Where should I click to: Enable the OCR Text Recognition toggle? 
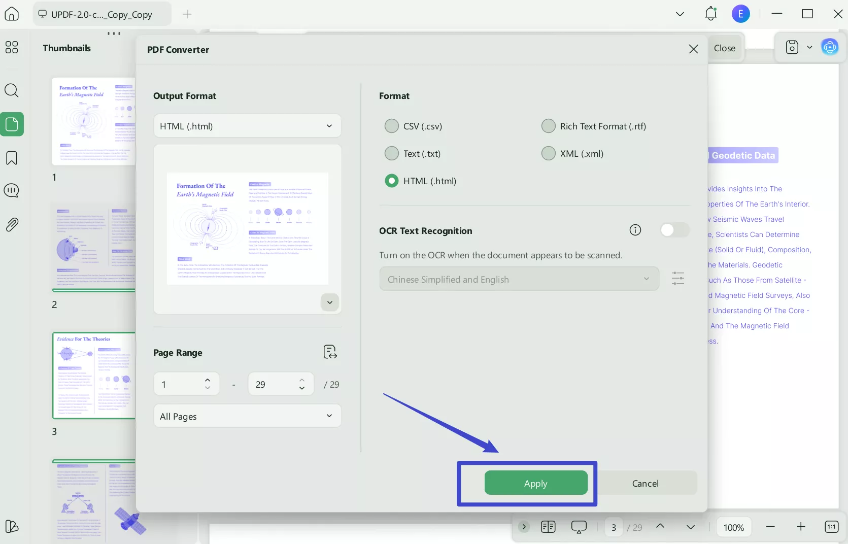pos(674,230)
